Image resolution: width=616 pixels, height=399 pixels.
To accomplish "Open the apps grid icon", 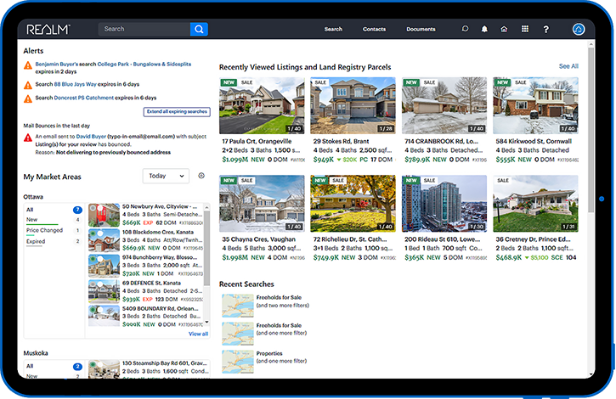I will (x=525, y=29).
